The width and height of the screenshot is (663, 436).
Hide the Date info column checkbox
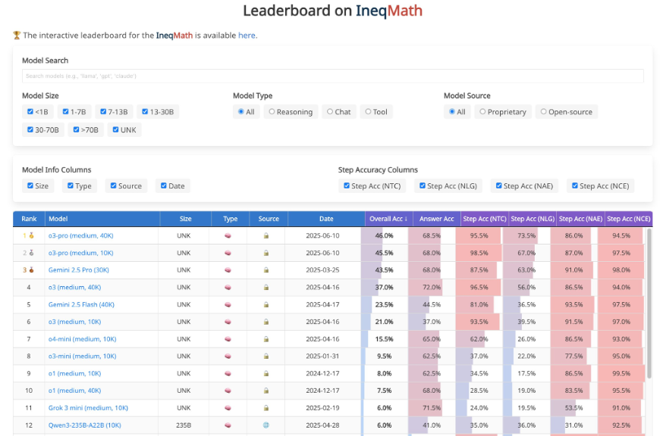pyautogui.click(x=164, y=185)
